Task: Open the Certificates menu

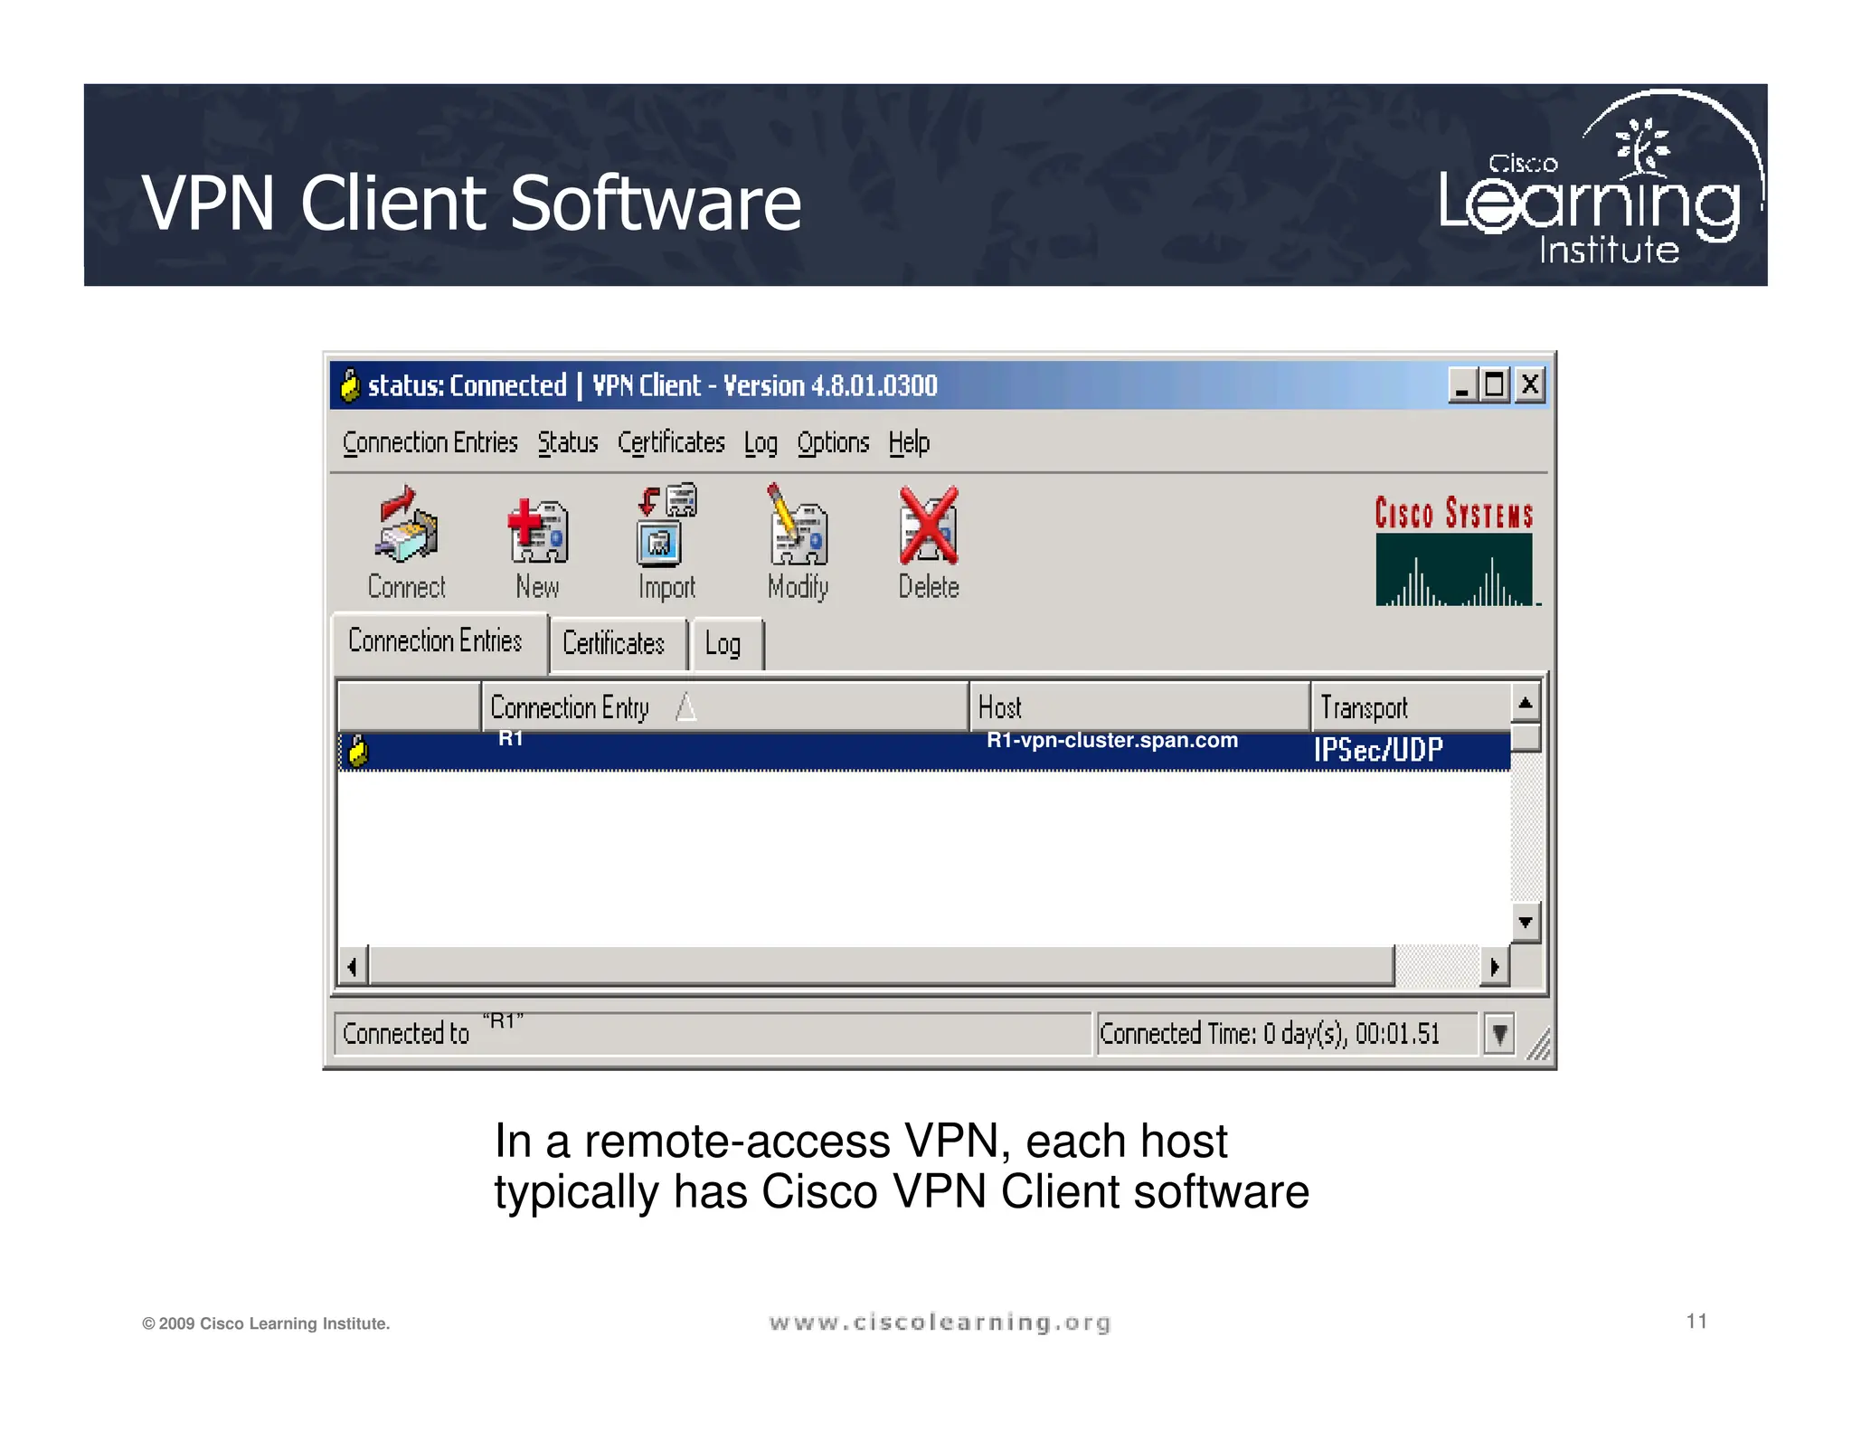Action: [671, 442]
